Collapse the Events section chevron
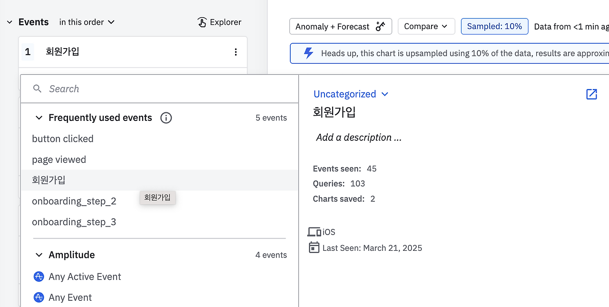609x307 pixels. pyautogui.click(x=9, y=22)
